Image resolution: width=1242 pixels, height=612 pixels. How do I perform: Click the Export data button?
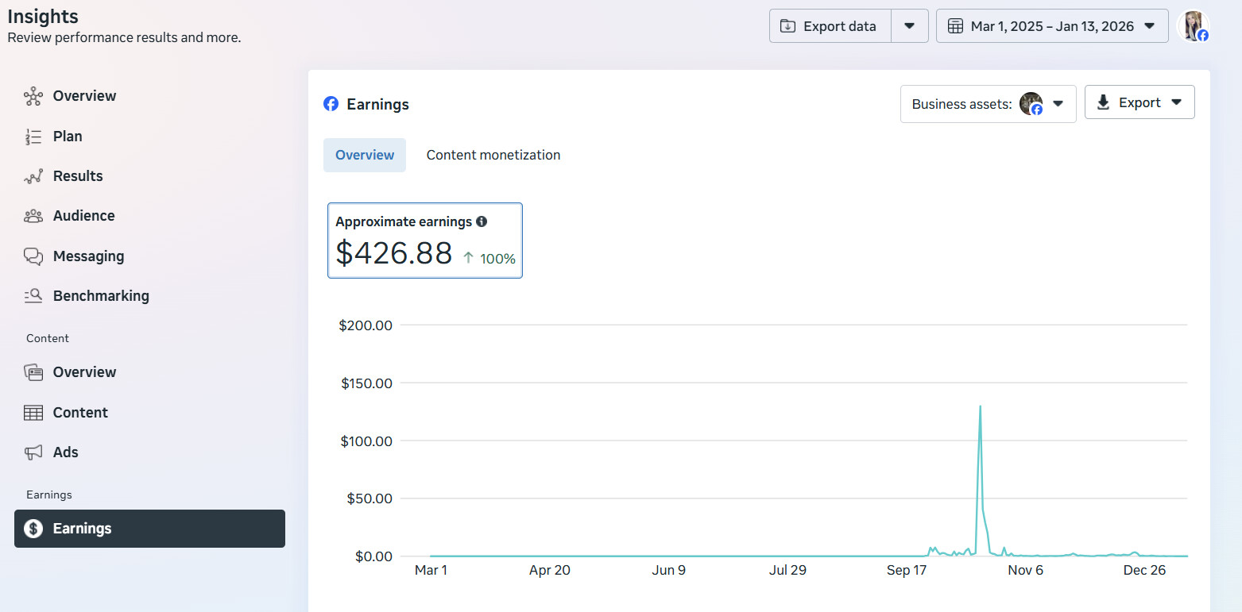pyautogui.click(x=830, y=26)
